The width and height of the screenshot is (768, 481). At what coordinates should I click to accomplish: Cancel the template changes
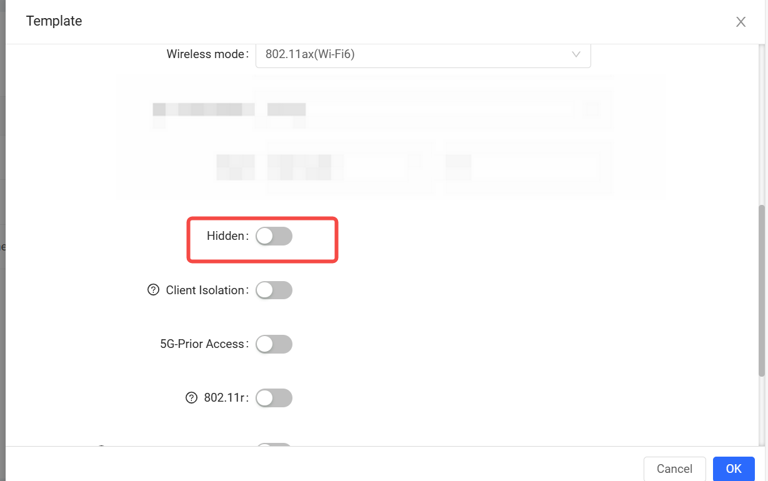[674, 469]
